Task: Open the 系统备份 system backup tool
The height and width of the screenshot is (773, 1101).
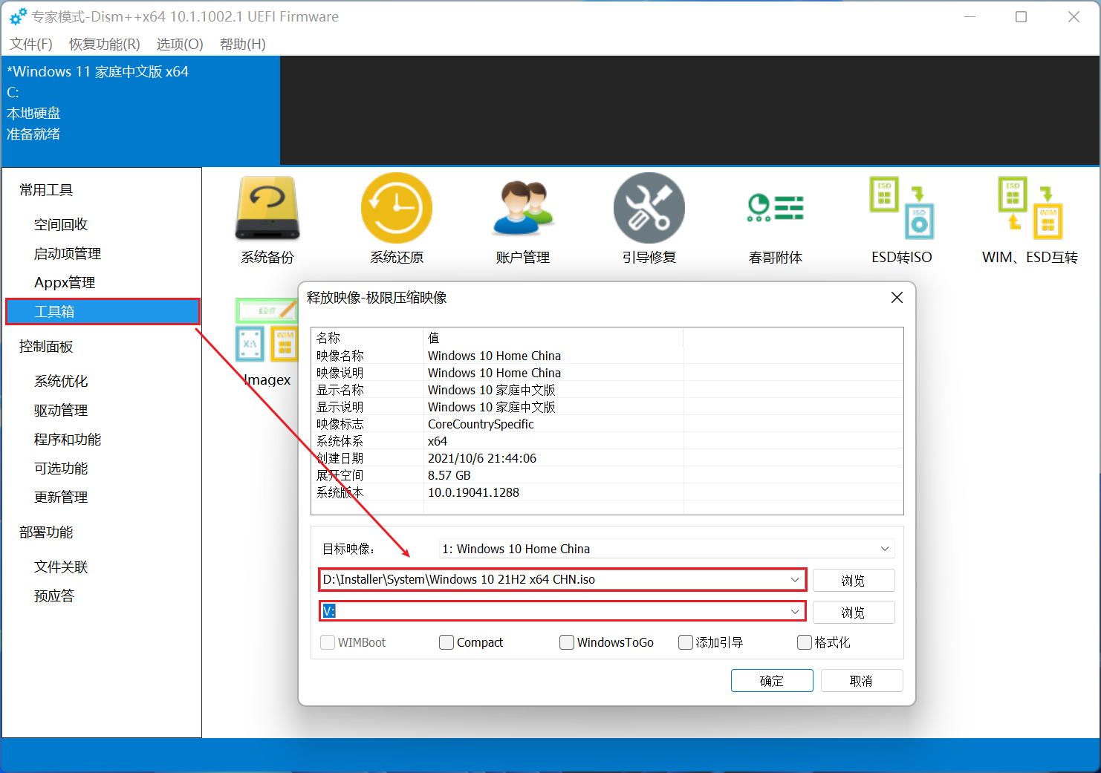Action: click(x=267, y=219)
